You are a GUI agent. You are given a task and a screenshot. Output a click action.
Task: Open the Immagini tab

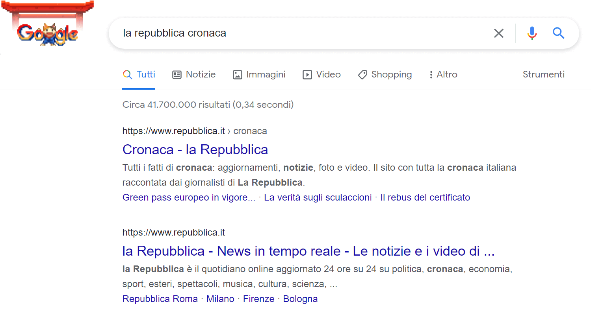tap(259, 75)
